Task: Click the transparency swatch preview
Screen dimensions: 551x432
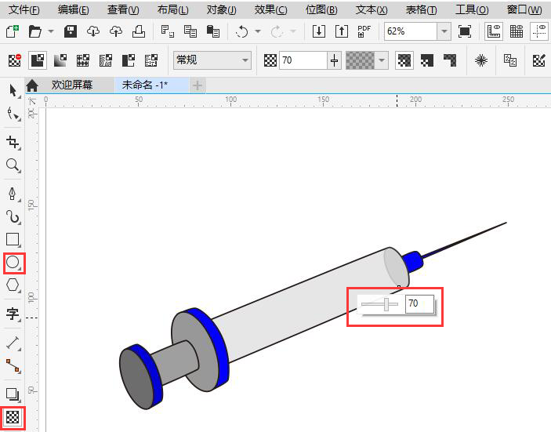Action: [x=361, y=60]
